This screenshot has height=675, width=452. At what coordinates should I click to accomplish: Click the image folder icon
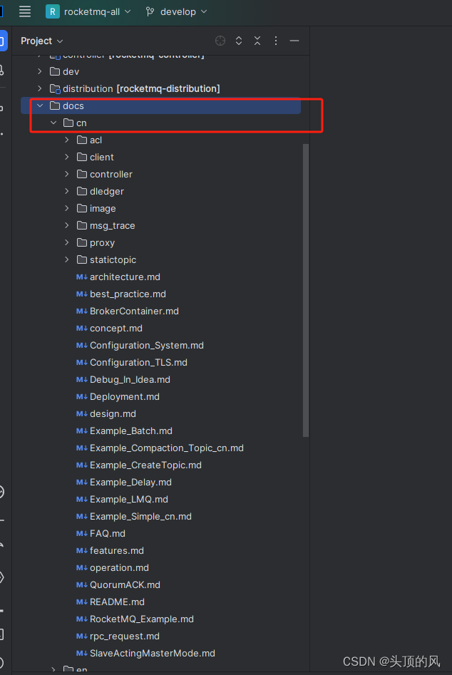click(x=82, y=208)
